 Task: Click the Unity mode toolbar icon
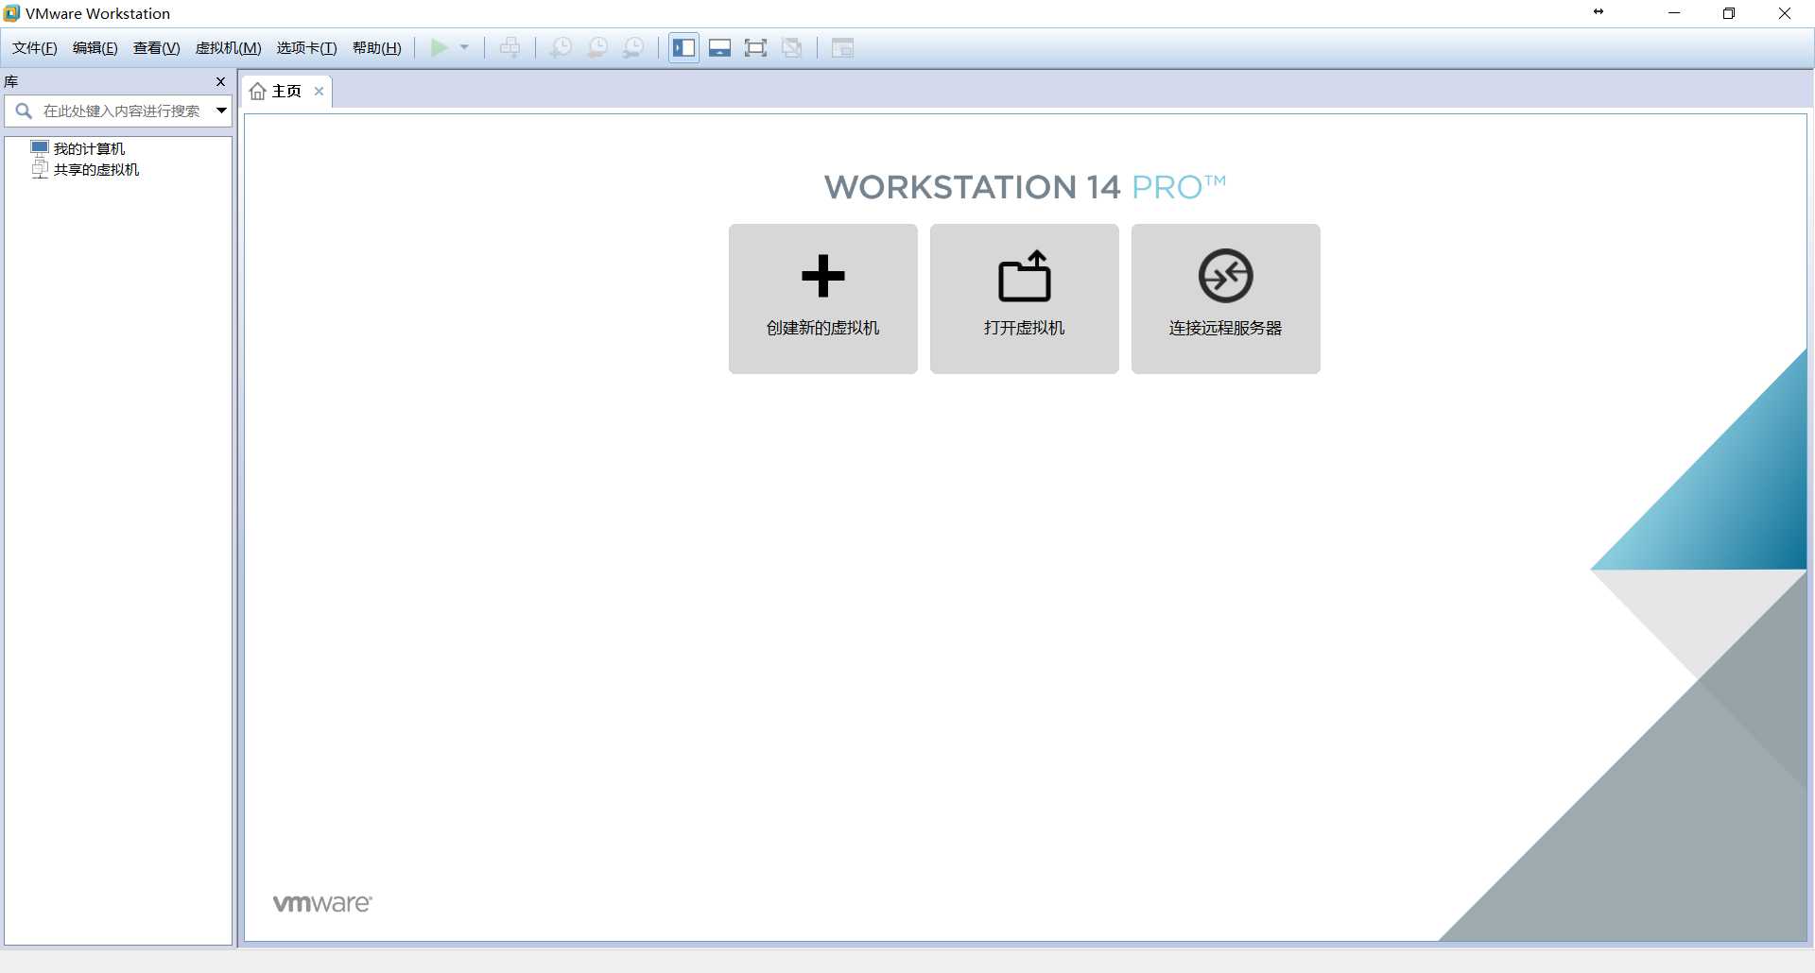(x=792, y=48)
